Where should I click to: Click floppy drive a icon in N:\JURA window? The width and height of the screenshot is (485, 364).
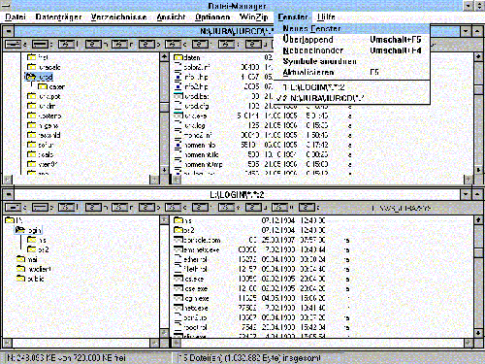click(x=13, y=44)
